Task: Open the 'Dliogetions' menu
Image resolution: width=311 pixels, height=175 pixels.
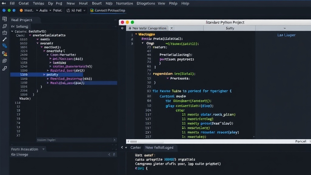Action: pos(146,3)
